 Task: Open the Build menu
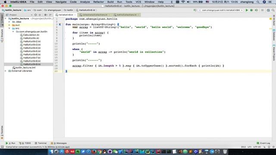pyautogui.click(x=110, y=2)
